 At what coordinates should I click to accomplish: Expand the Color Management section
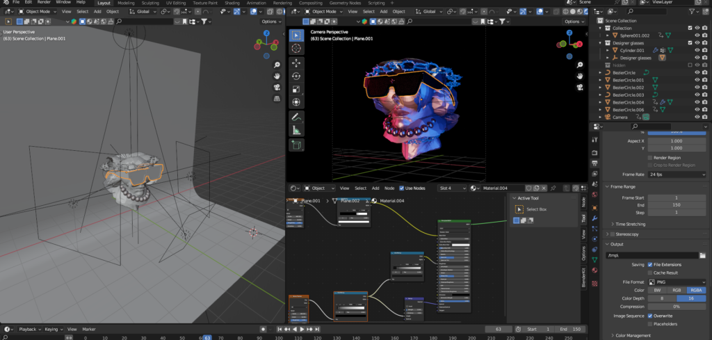tap(633, 335)
